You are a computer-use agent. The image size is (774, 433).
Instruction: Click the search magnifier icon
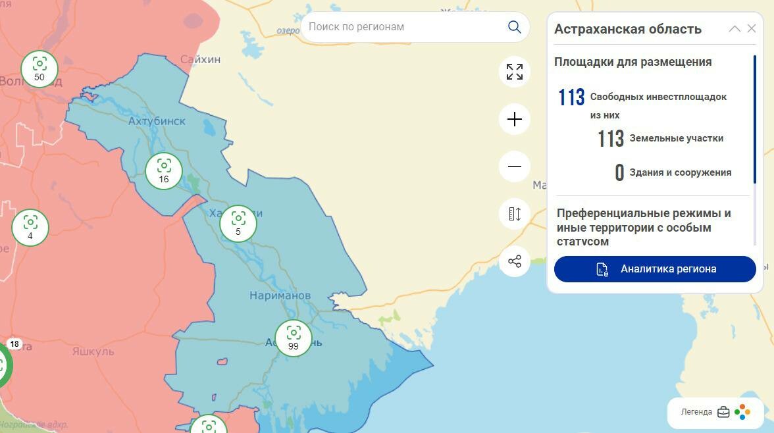(x=514, y=27)
